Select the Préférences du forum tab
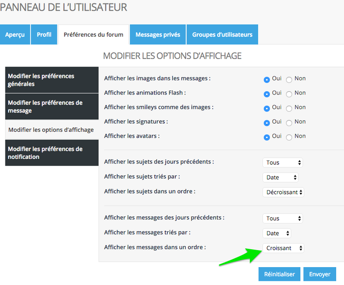The image size is (344, 285). pyautogui.click(x=94, y=34)
